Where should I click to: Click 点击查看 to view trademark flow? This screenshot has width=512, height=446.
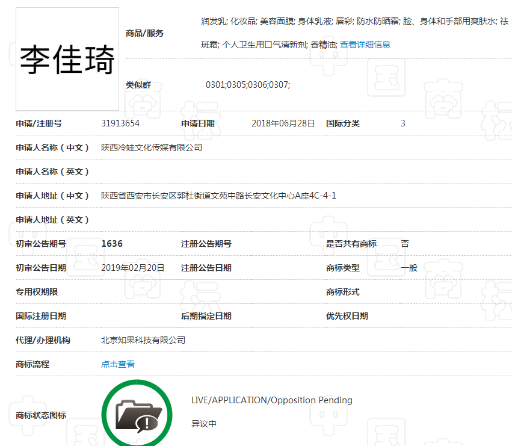(118, 364)
